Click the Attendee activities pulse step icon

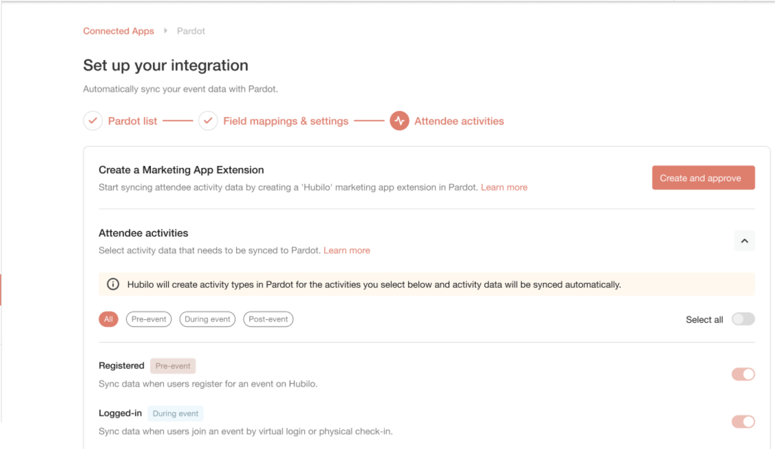tap(399, 121)
